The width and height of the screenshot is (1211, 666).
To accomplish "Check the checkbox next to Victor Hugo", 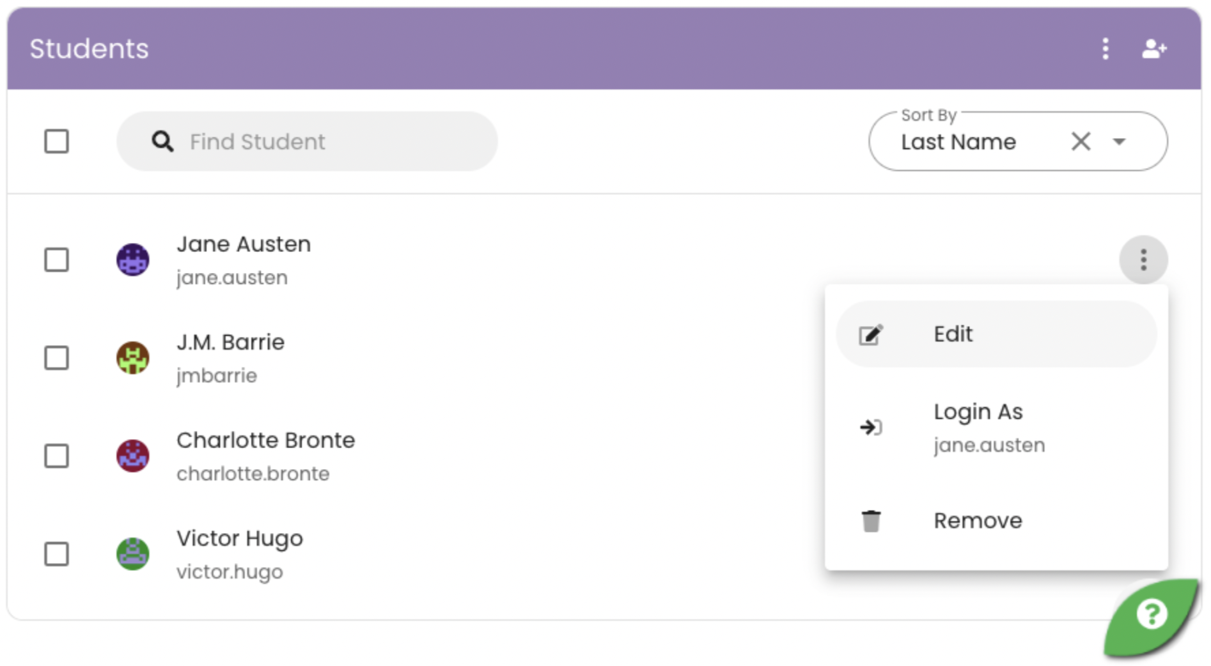I will point(56,554).
